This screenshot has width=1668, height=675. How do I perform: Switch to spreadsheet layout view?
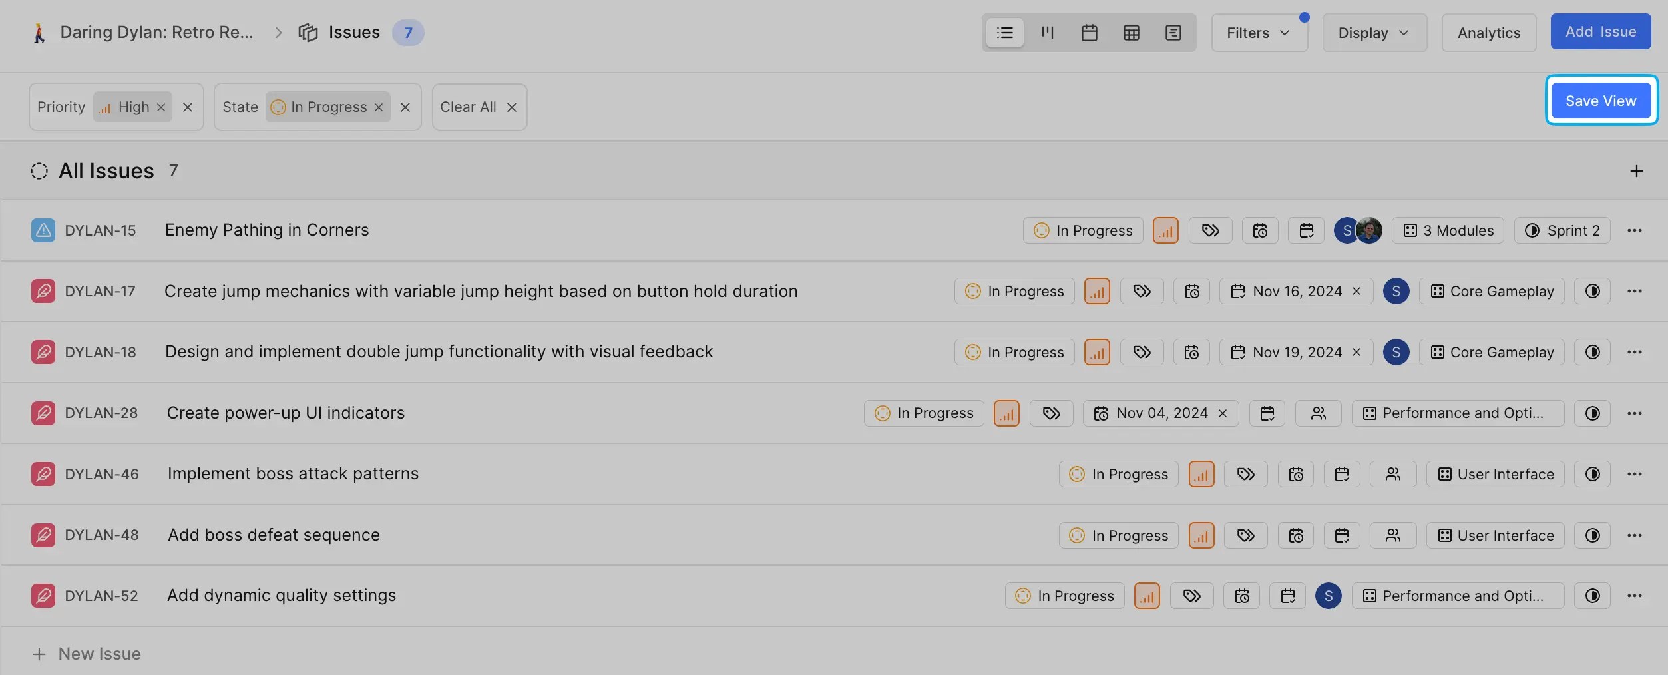coord(1131,33)
